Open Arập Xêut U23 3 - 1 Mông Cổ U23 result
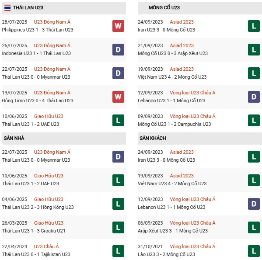Screen dimensions: 262x260 (173, 231)
